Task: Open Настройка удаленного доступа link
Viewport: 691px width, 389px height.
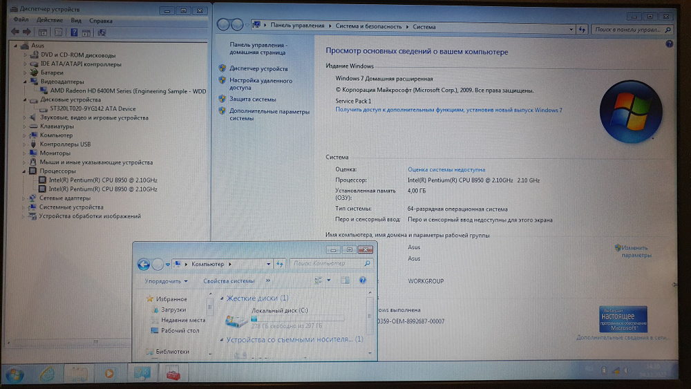Action: coord(261,84)
